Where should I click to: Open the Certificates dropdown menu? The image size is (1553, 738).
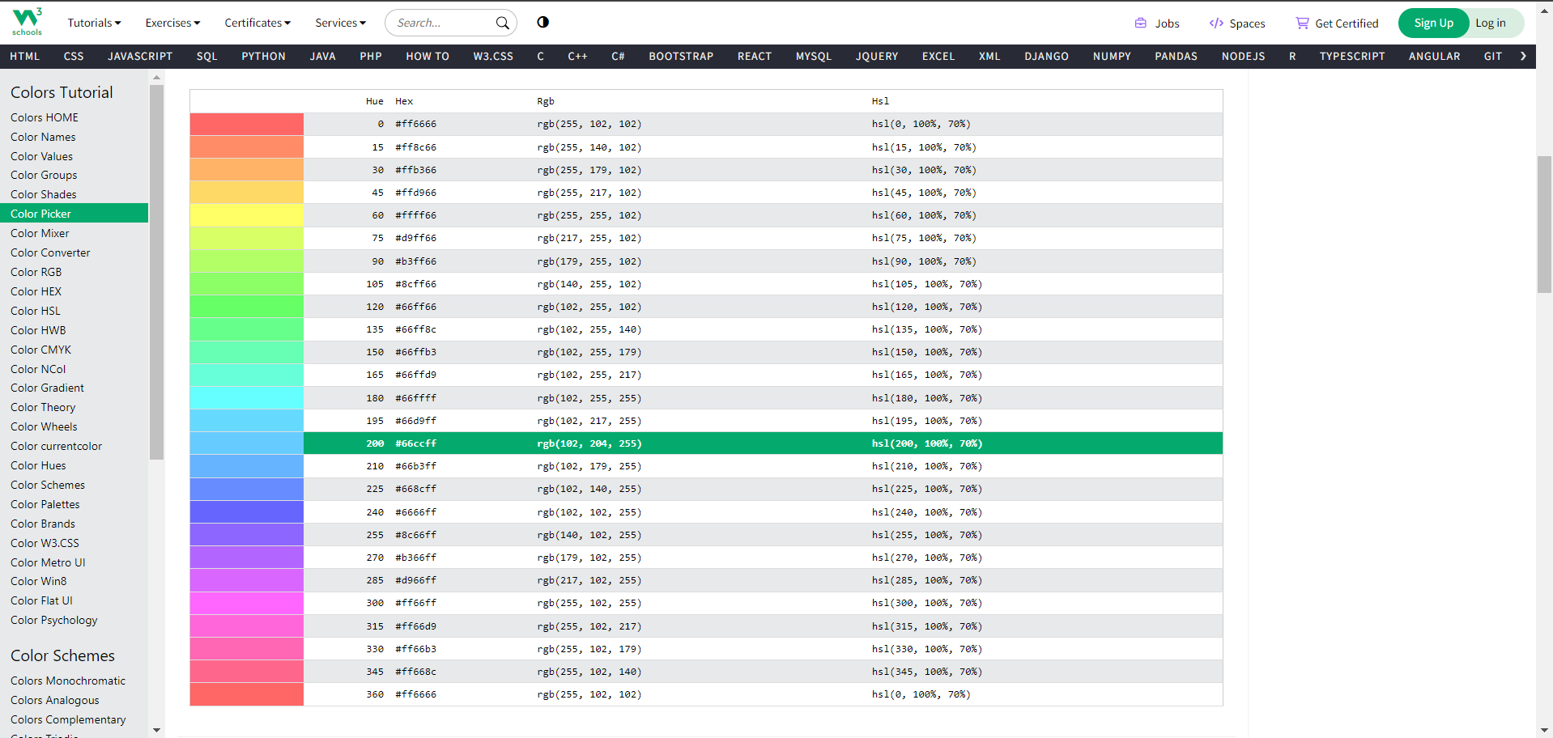pyautogui.click(x=257, y=23)
